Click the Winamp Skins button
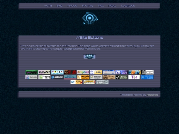Screen dimensions: 179x134 [x=102, y=82]
